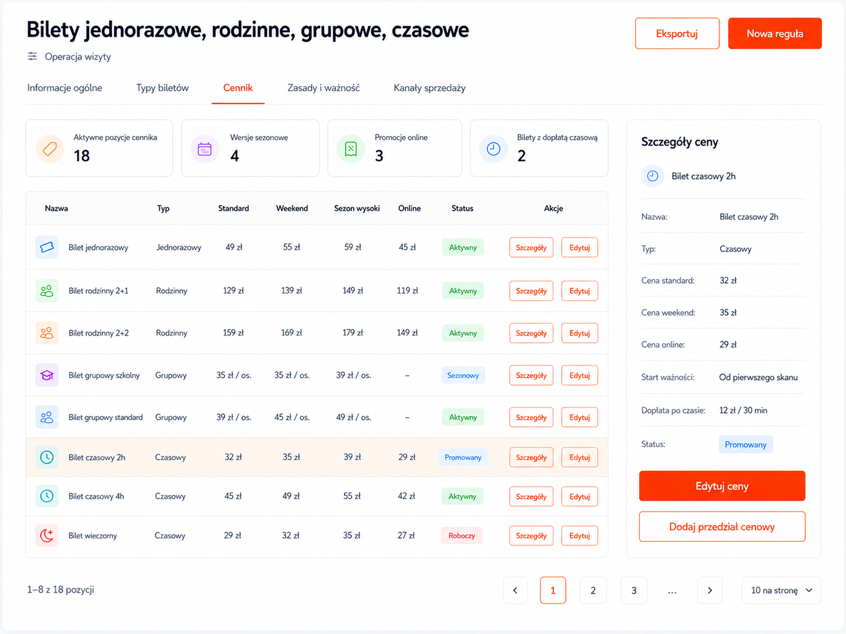Screen dimensions: 846x634
Task: Open the 10 na stronę dropdown
Action: 781,590
